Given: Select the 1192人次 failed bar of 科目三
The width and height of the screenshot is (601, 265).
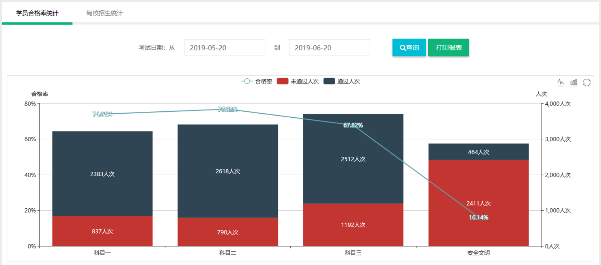Looking at the screenshot, I should click(x=353, y=225).
